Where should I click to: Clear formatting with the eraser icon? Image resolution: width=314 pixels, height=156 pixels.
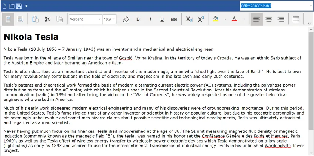click(x=126, y=19)
